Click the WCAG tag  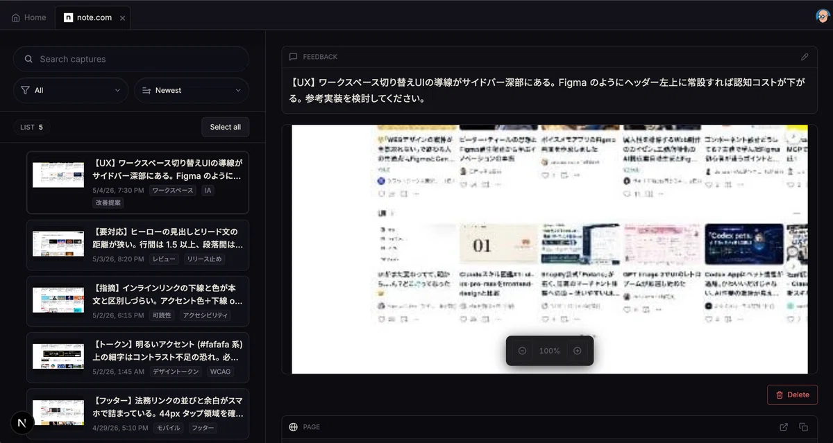(x=219, y=372)
